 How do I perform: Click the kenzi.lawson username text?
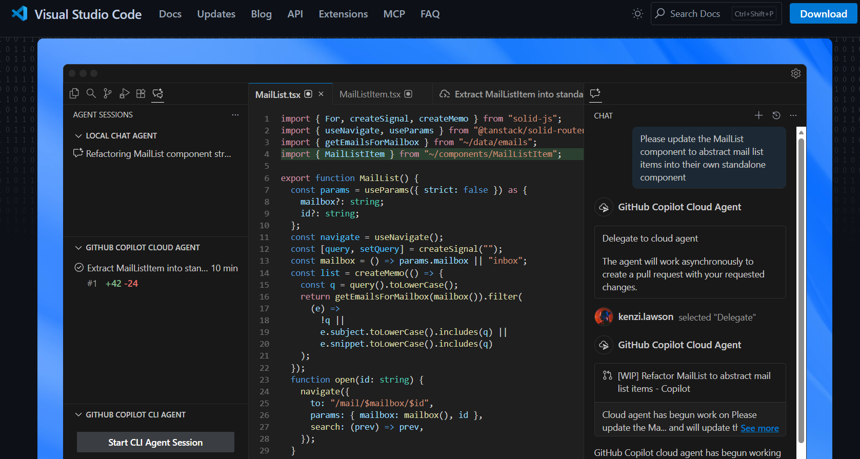point(646,317)
